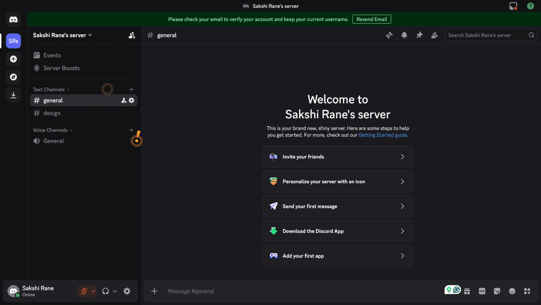
Task: Open the sticker picker icon
Action: coord(497,291)
